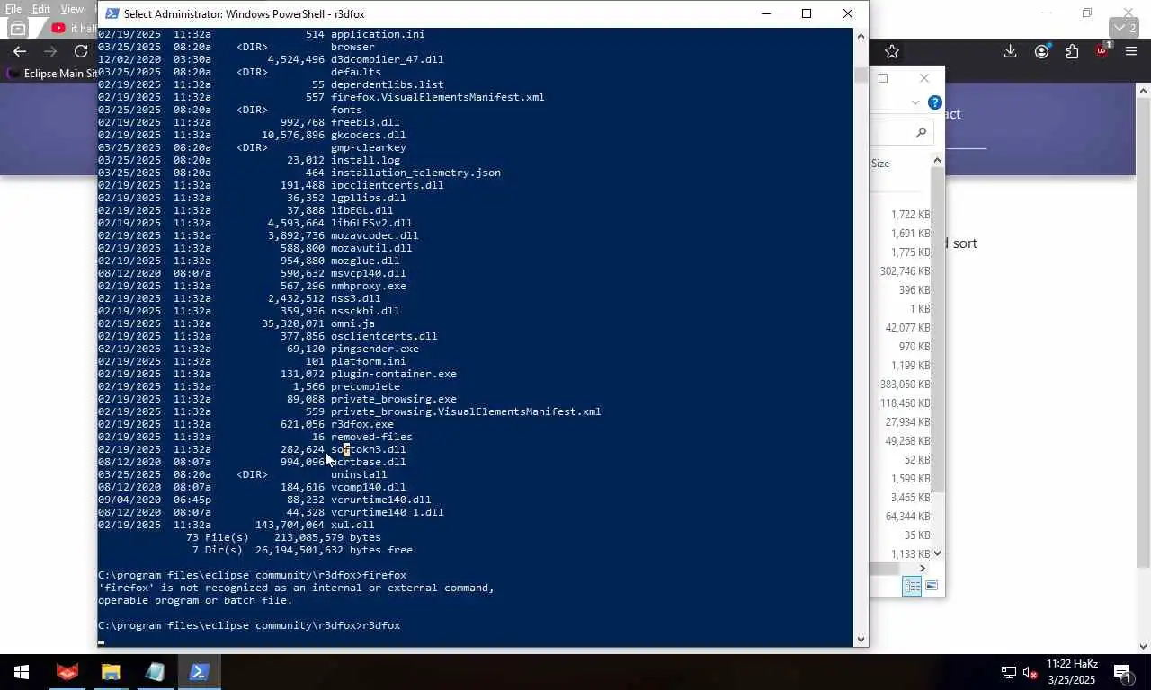This screenshot has width=1151, height=690.
Task: Click the browser Forward arrow button
Action: [x=50, y=51]
